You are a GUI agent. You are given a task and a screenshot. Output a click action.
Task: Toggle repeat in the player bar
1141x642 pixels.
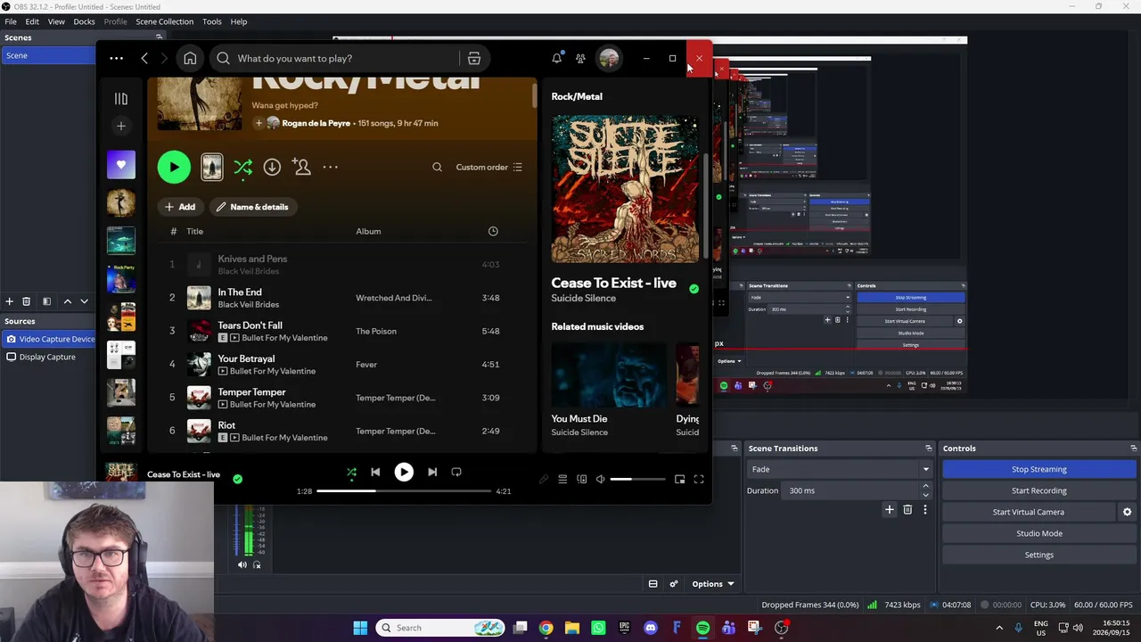point(456,472)
